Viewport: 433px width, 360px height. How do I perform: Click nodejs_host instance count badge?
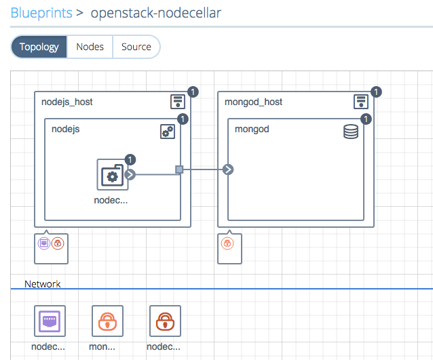tap(193, 92)
